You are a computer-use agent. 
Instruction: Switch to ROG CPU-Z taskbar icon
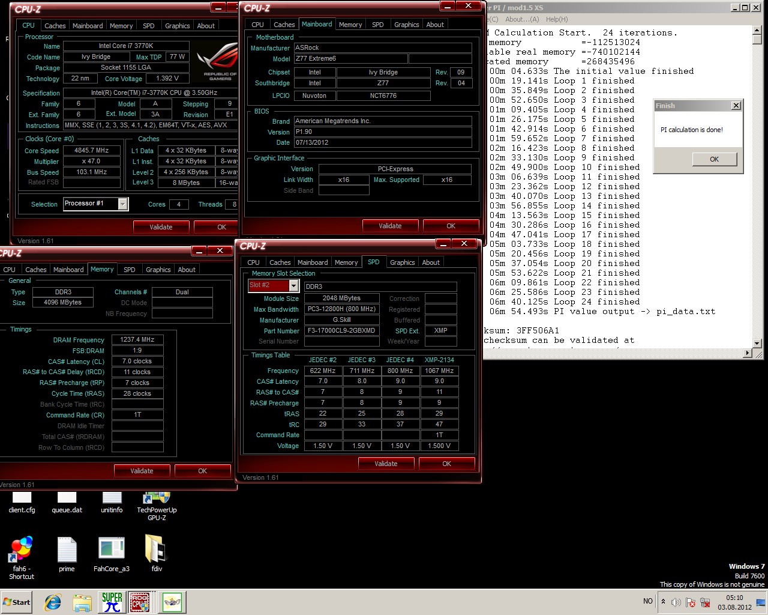point(140,602)
